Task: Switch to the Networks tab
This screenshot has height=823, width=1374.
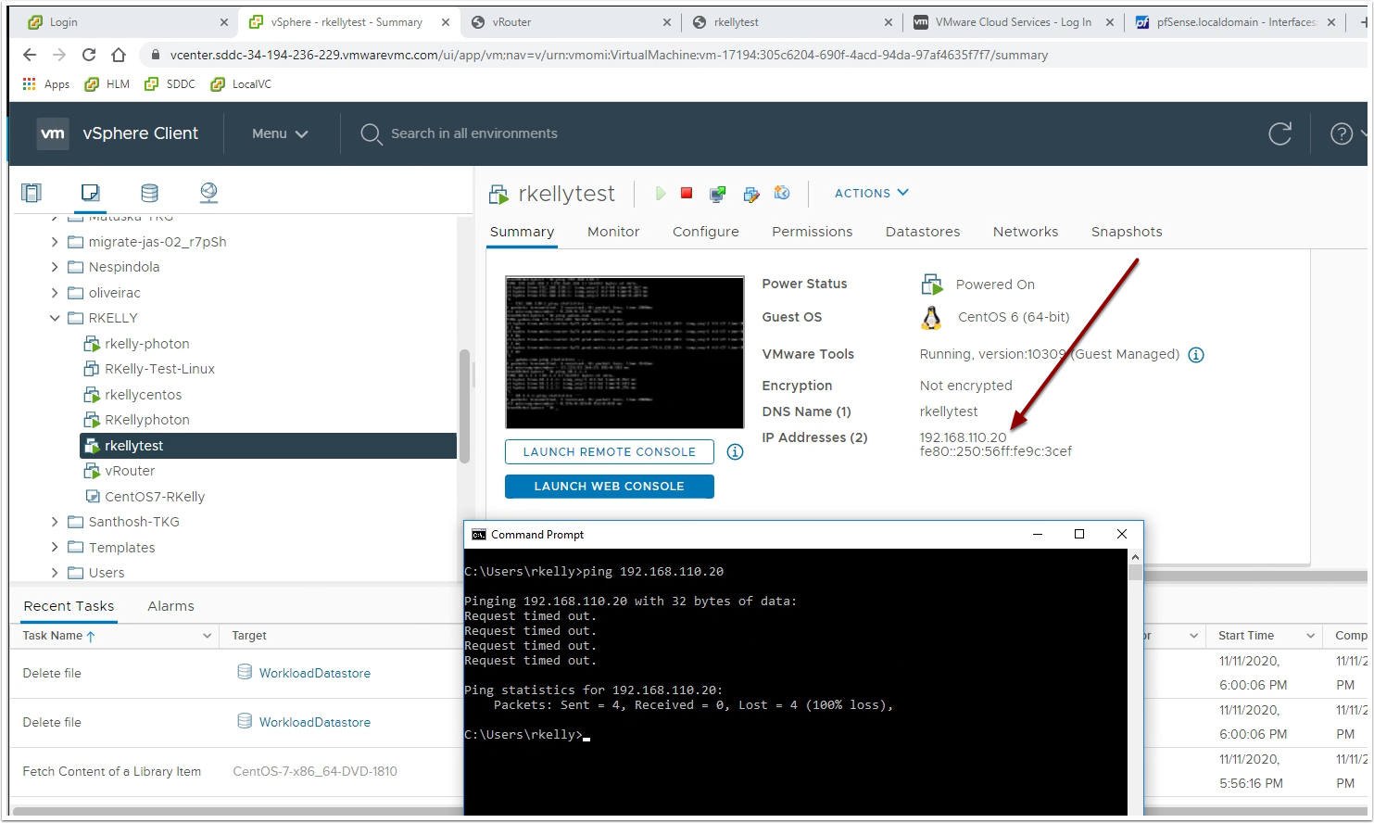Action: pos(1026,232)
